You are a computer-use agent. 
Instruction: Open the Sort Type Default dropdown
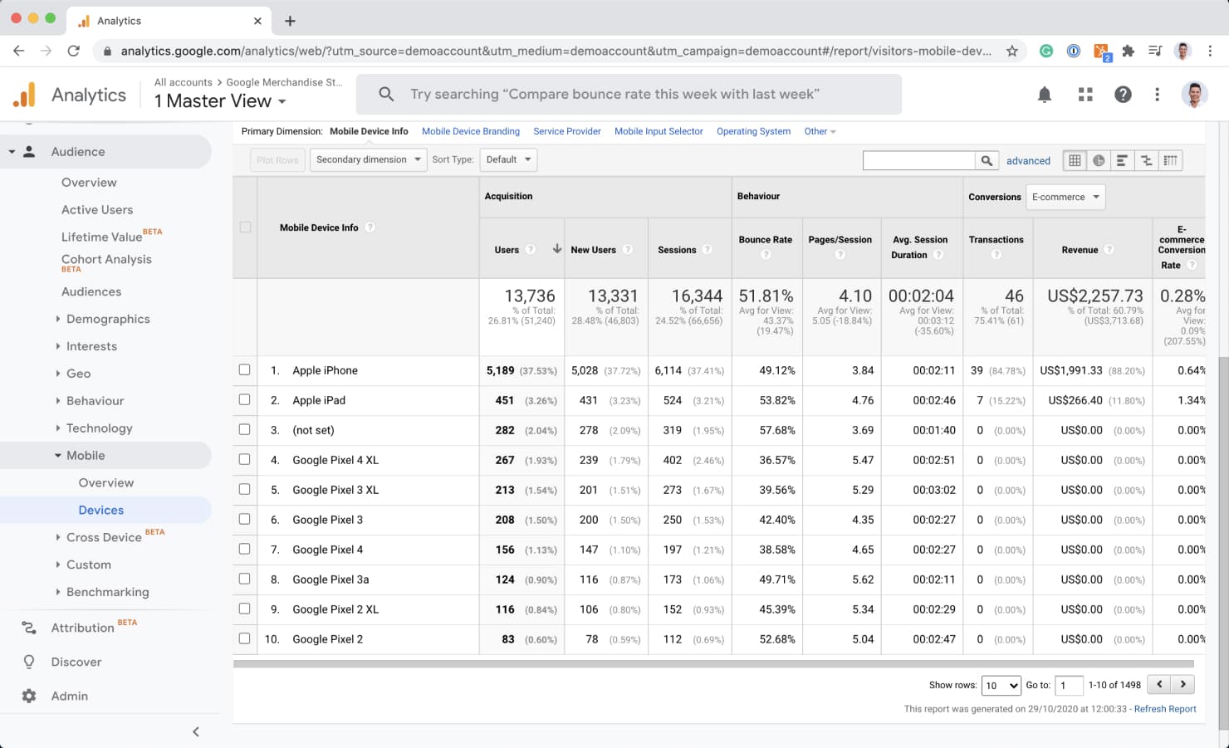(x=507, y=159)
